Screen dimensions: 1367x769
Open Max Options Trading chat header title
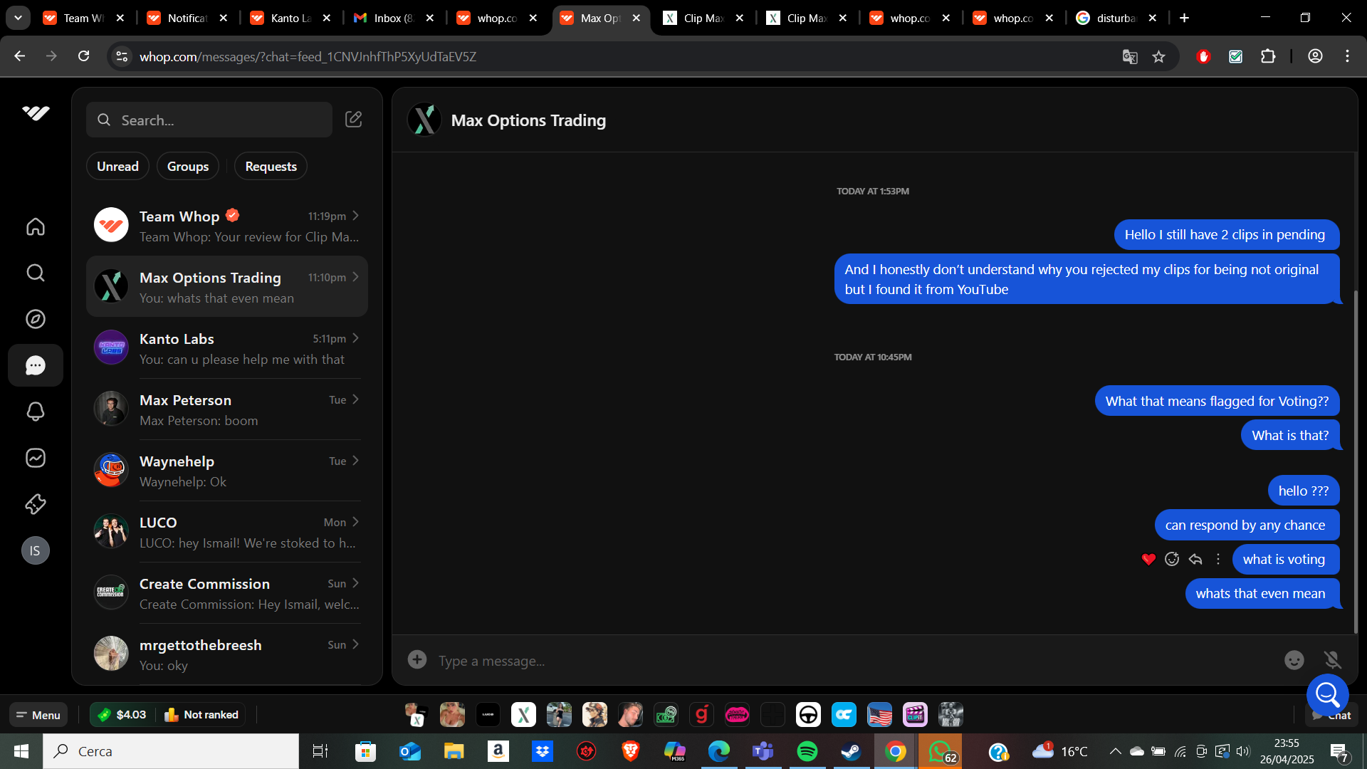click(x=528, y=120)
